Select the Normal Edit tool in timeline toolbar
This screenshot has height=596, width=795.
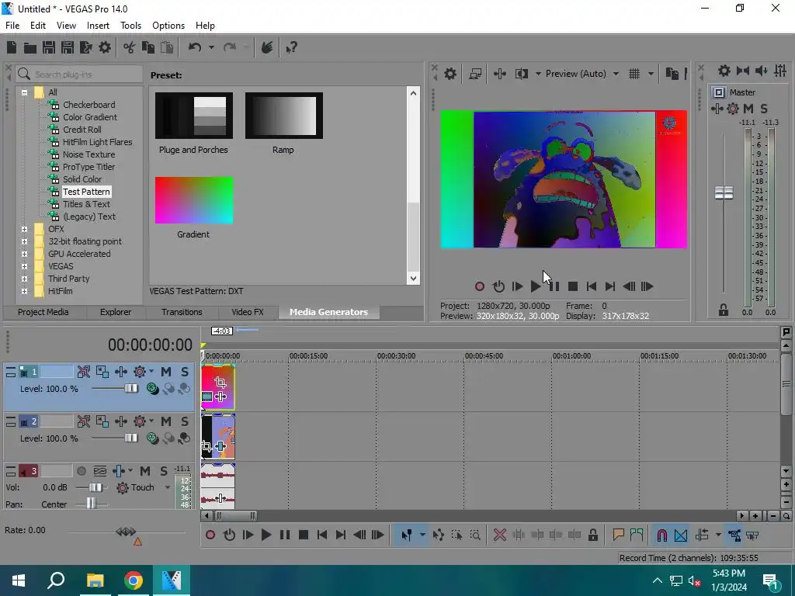pyautogui.click(x=406, y=535)
